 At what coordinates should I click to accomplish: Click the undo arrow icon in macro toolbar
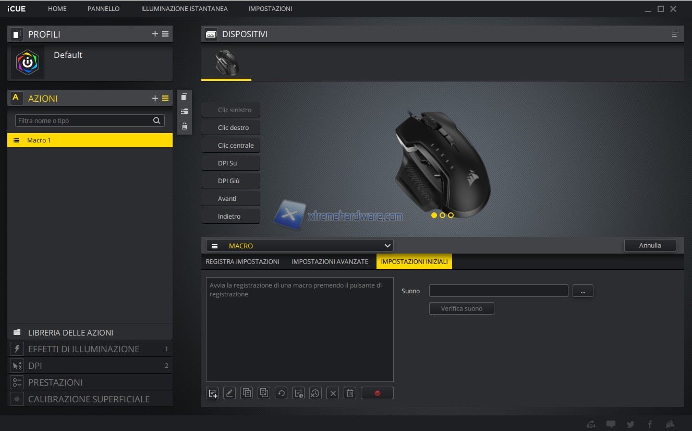point(281,393)
